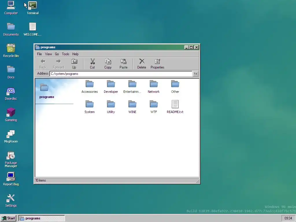Open the Recycle Bin
The height and width of the screenshot is (222, 296).
pyautogui.click(x=11, y=51)
